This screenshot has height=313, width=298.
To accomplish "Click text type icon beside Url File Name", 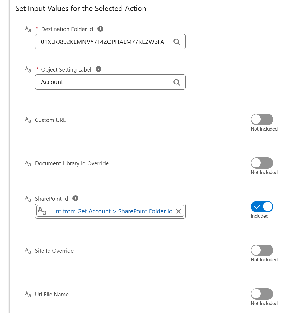I will coord(28,294).
